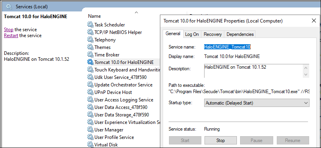This screenshot has height=148, width=321.
Task: Open the Recovery tab
Action: click(212, 34)
